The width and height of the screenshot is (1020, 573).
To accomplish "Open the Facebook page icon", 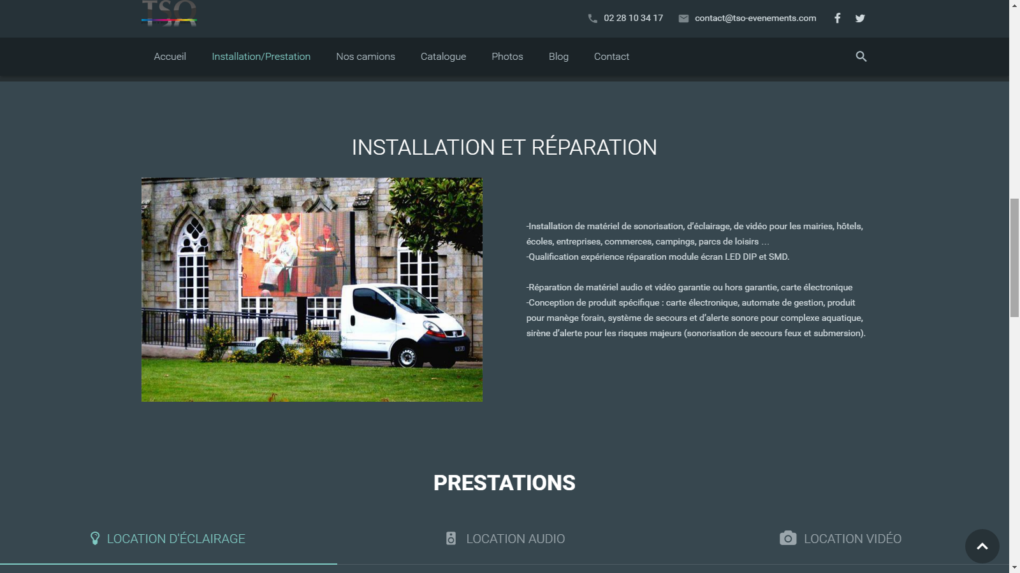I will [837, 18].
